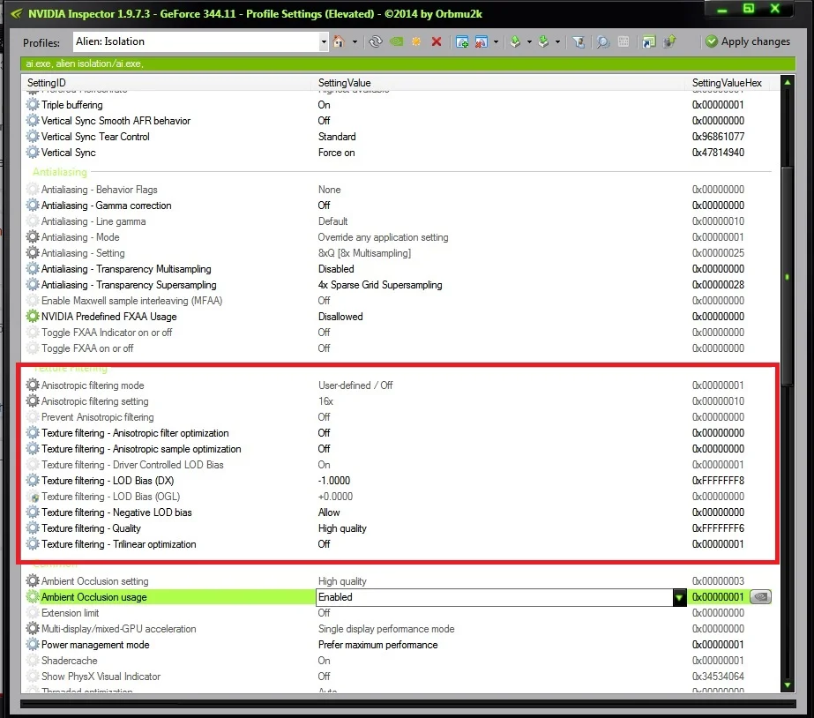
Task: Click the scrollbar up arrow of settings list
Action: pos(788,83)
